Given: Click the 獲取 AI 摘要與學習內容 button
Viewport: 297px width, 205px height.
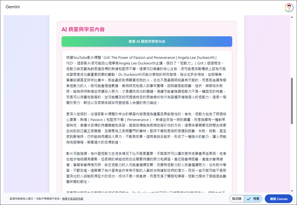Looking at the screenshot, I should [147, 41].
